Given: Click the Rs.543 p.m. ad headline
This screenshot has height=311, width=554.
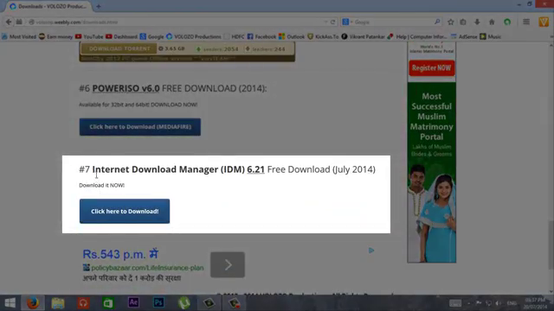Looking at the screenshot, I should coord(120,254).
